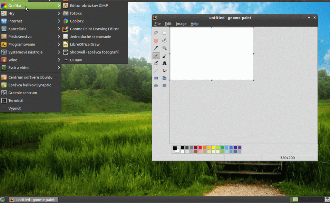Switch to the highlighted workspace in pager
330x203 pixels.
pos(295,200)
